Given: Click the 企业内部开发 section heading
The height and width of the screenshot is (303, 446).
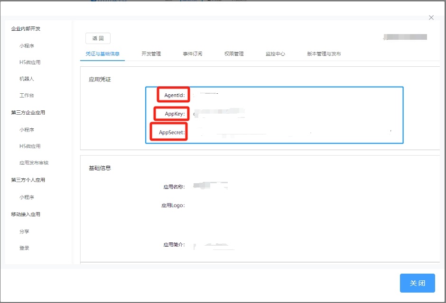Looking at the screenshot, I should (x=26, y=29).
